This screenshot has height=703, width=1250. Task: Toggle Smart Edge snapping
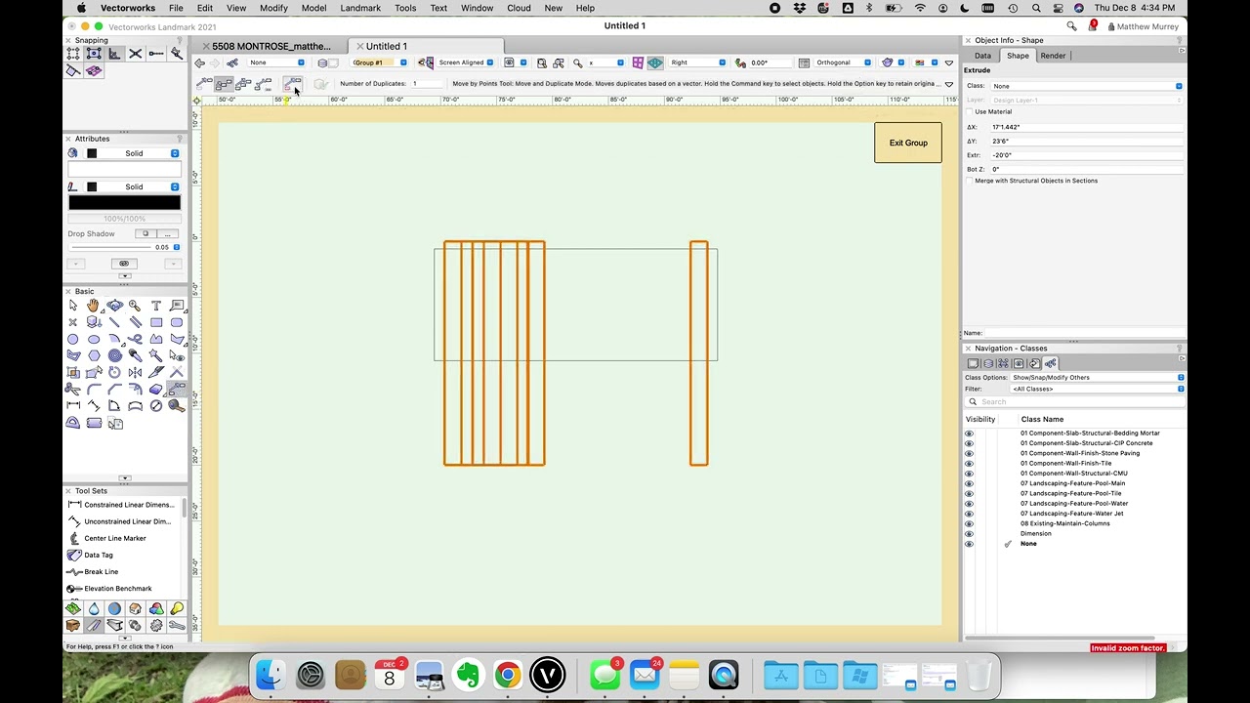point(72,70)
